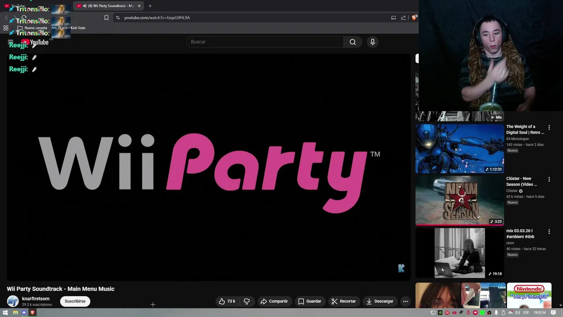Focus the Buscar search field
This screenshot has width=563, height=317.
[265, 42]
